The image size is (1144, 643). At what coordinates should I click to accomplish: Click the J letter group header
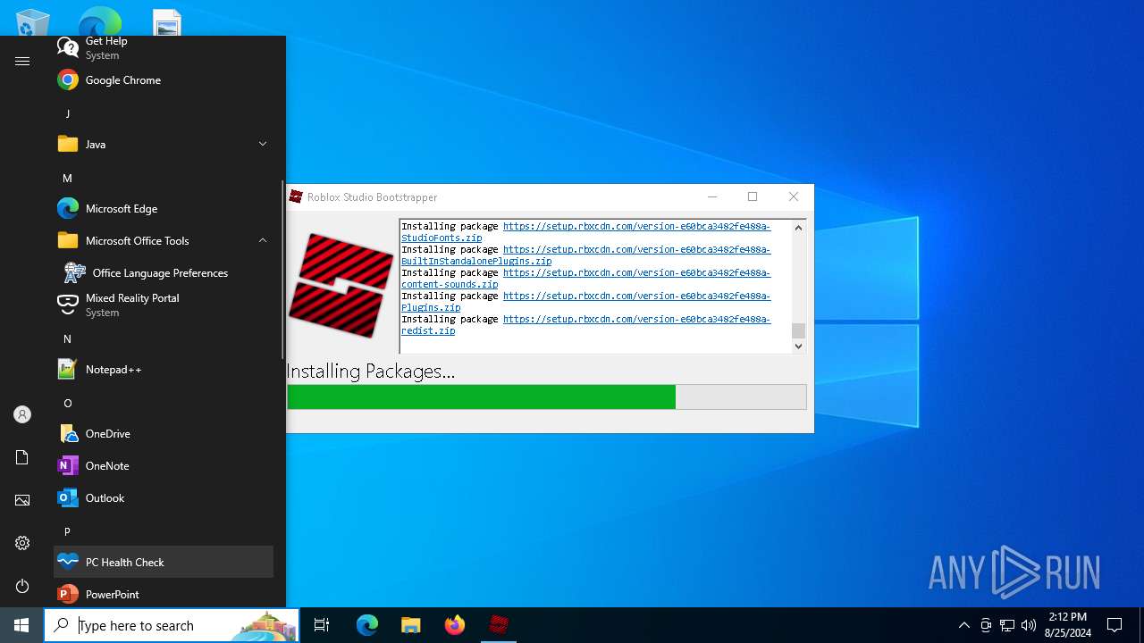[164, 113]
